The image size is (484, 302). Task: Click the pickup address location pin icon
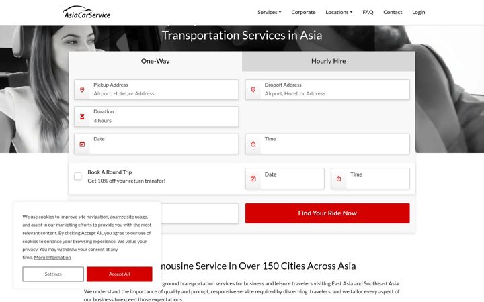tap(82, 90)
